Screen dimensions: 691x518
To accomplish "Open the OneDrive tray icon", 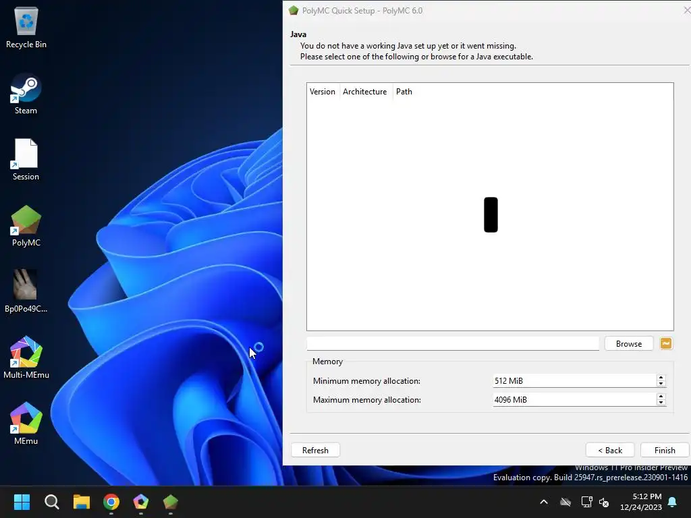I will 565,502.
